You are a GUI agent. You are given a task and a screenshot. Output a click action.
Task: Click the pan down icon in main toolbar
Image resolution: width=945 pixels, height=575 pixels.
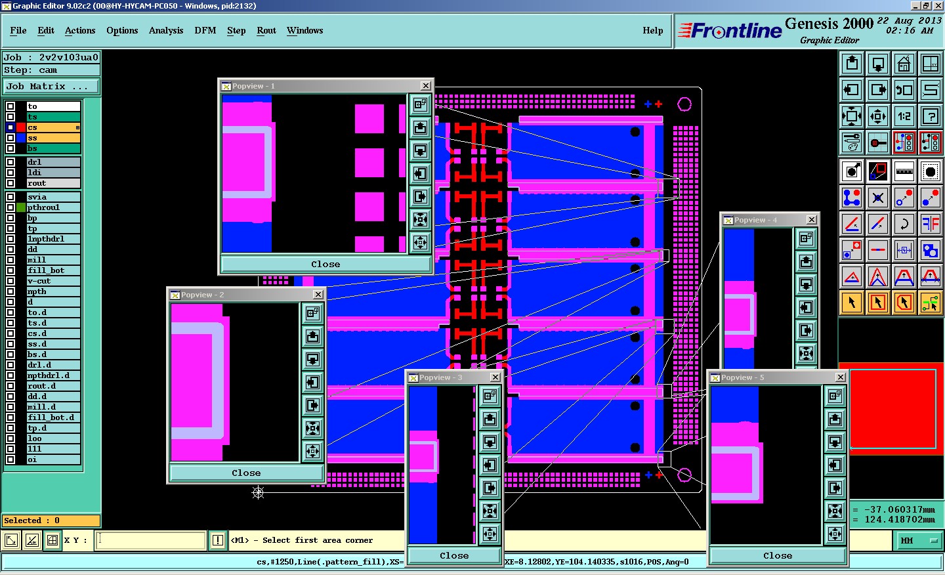coord(878,64)
